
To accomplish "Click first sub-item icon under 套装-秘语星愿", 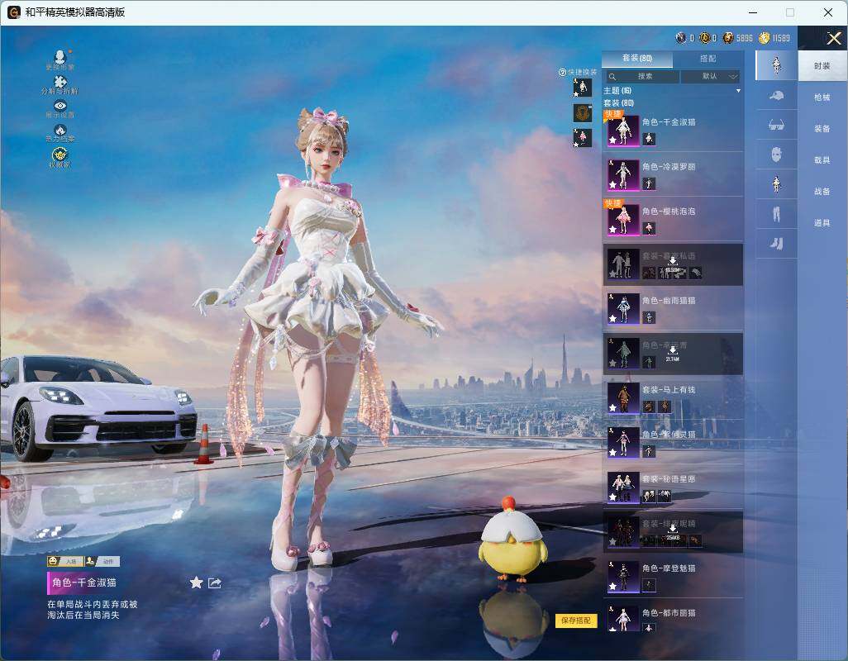I will coord(649,496).
